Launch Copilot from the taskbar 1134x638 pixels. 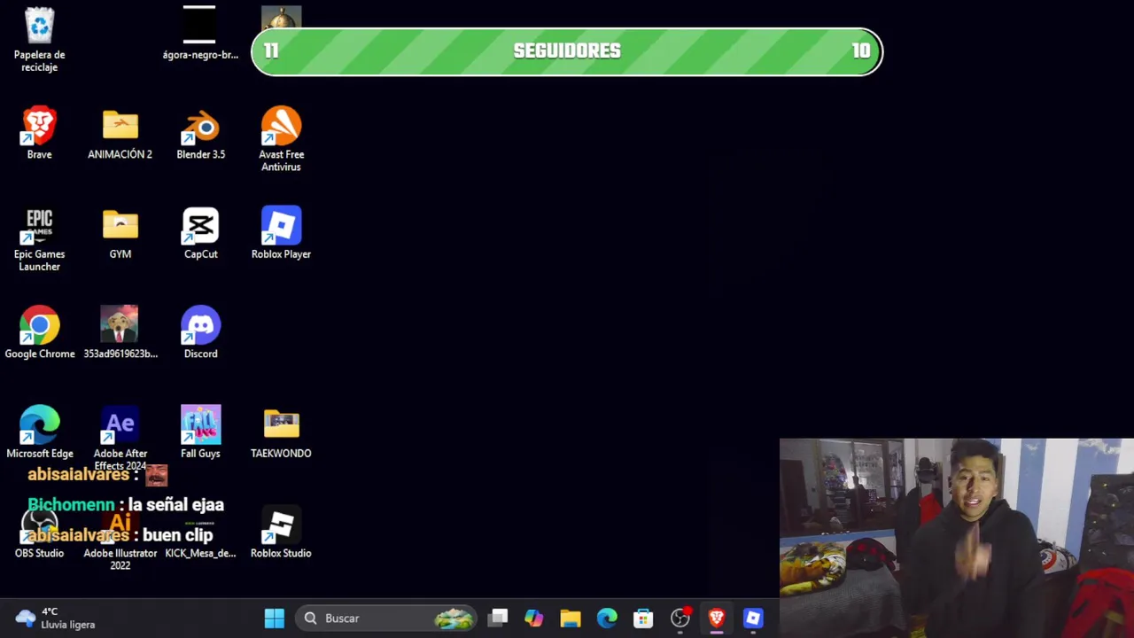(533, 619)
